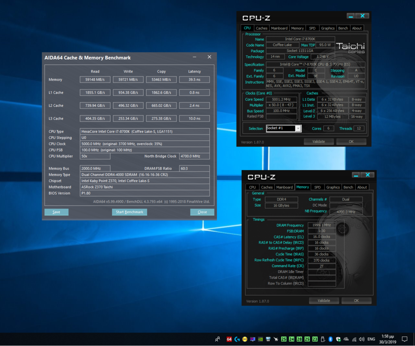Click the red AIDA64 tray icon
415x346 pixels.
coord(229,339)
